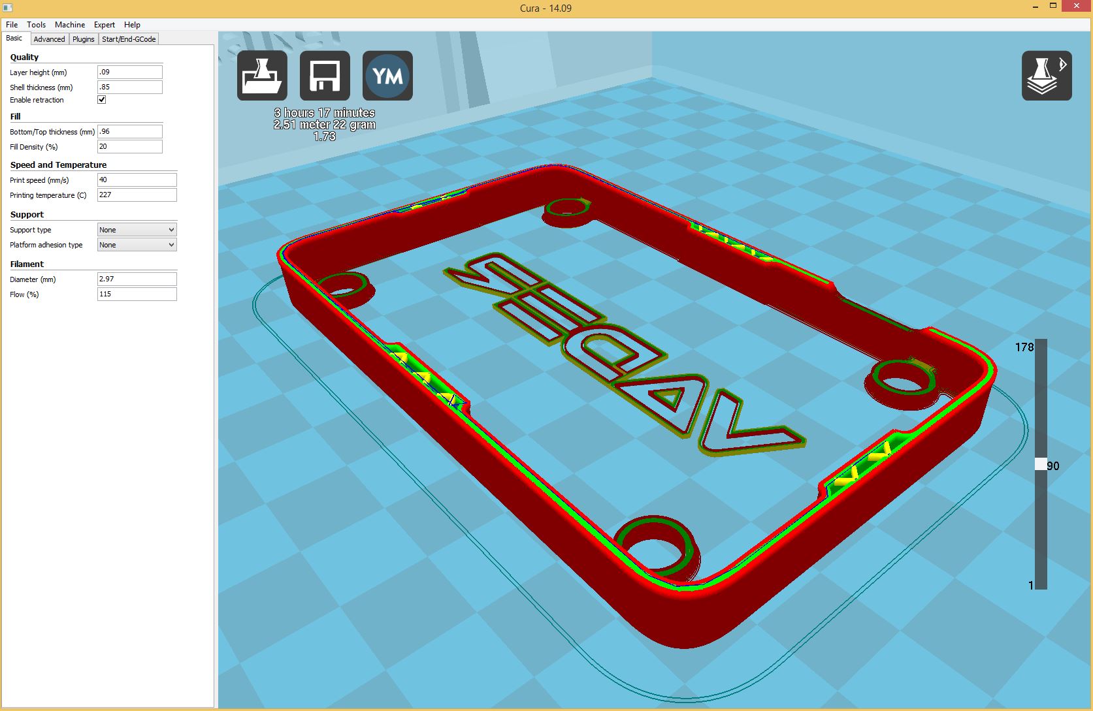Open the YouMagine share icon
The width and height of the screenshot is (1093, 711).
pyautogui.click(x=387, y=76)
